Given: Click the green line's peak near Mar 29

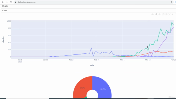Looking at the screenshot, I should [172, 22].
